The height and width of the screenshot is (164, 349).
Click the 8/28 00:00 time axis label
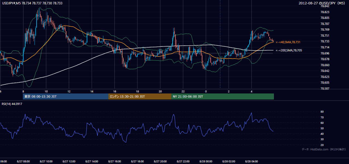pos(206,161)
